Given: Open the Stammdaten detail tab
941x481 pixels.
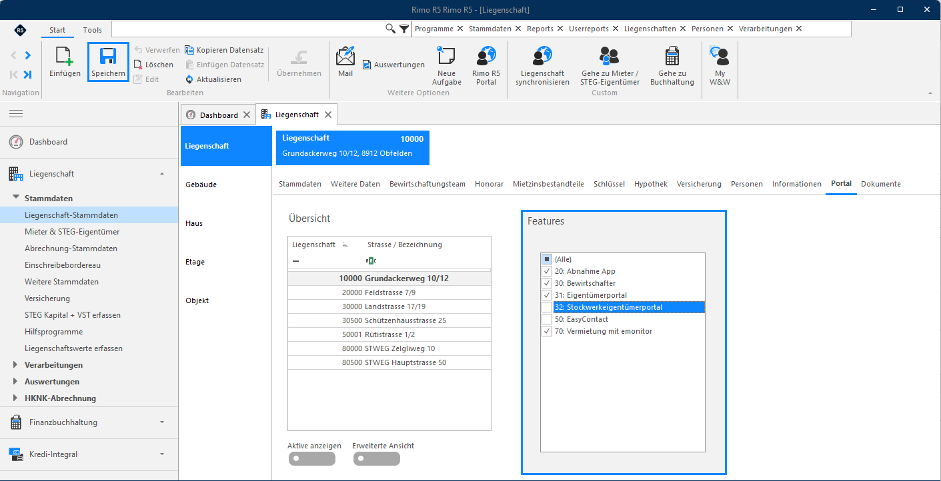Looking at the screenshot, I should pyautogui.click(x=300, y=184).
